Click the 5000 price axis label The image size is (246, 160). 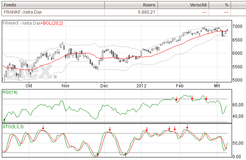[x=237, y=80]
